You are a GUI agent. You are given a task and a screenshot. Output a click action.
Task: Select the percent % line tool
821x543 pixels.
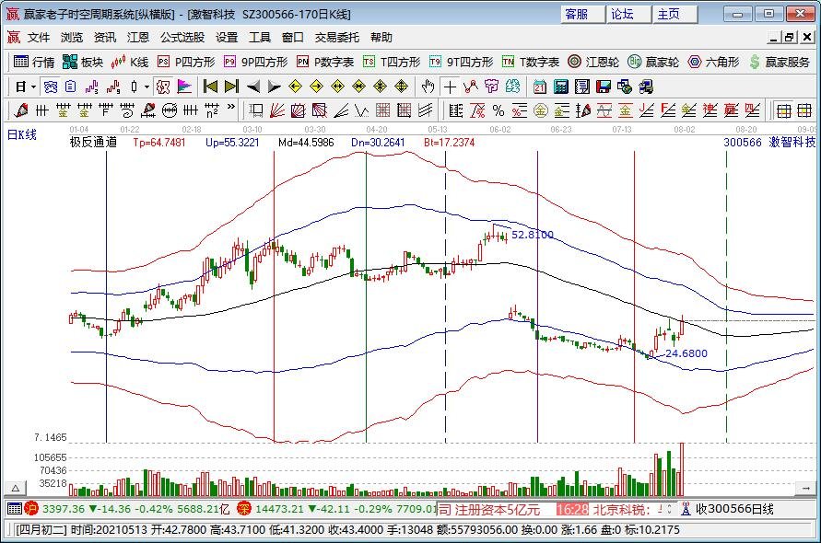[x=498, y=110]
